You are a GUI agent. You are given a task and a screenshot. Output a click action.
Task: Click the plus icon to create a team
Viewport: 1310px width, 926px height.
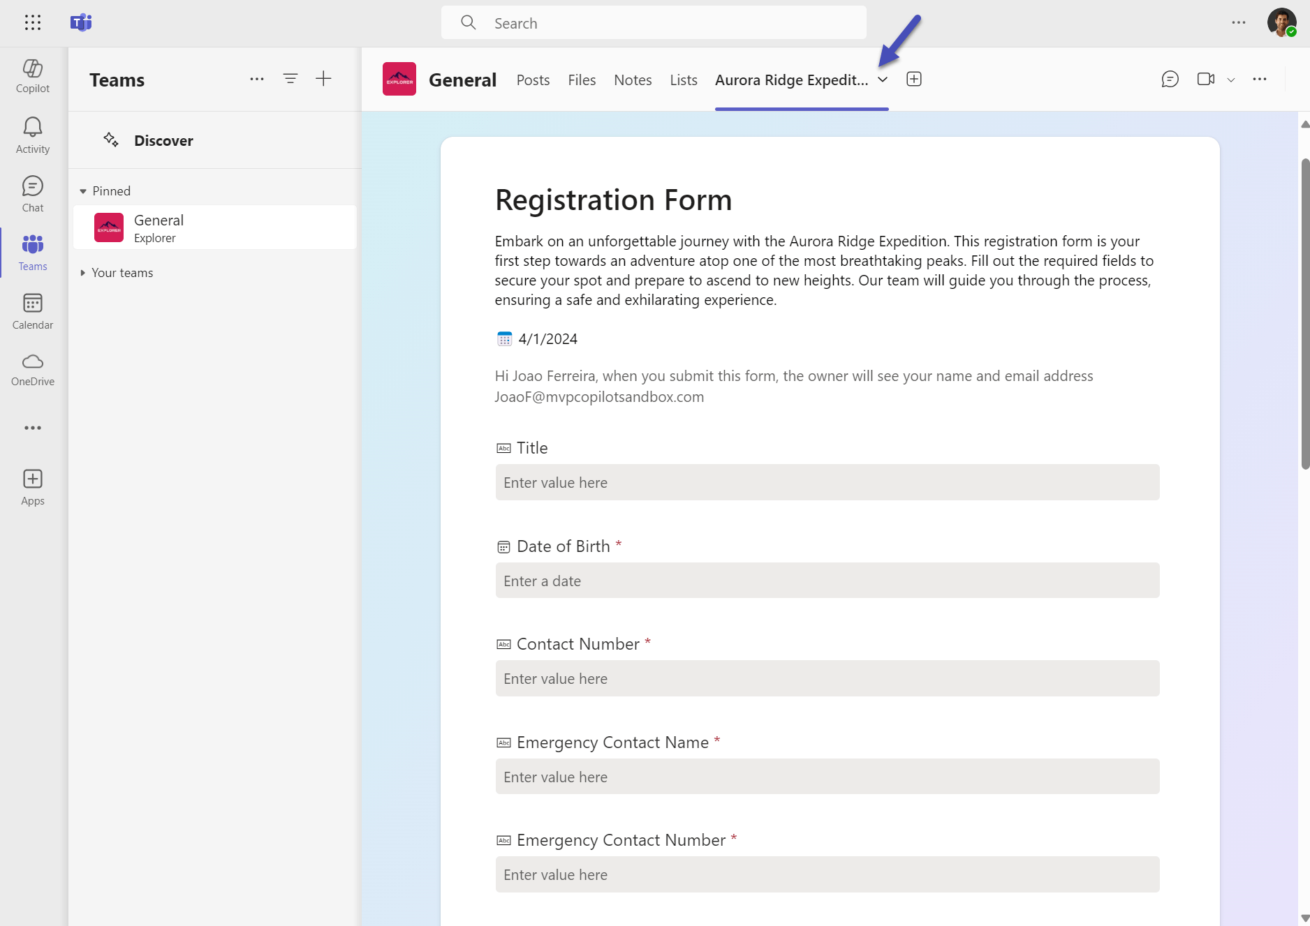323,79
